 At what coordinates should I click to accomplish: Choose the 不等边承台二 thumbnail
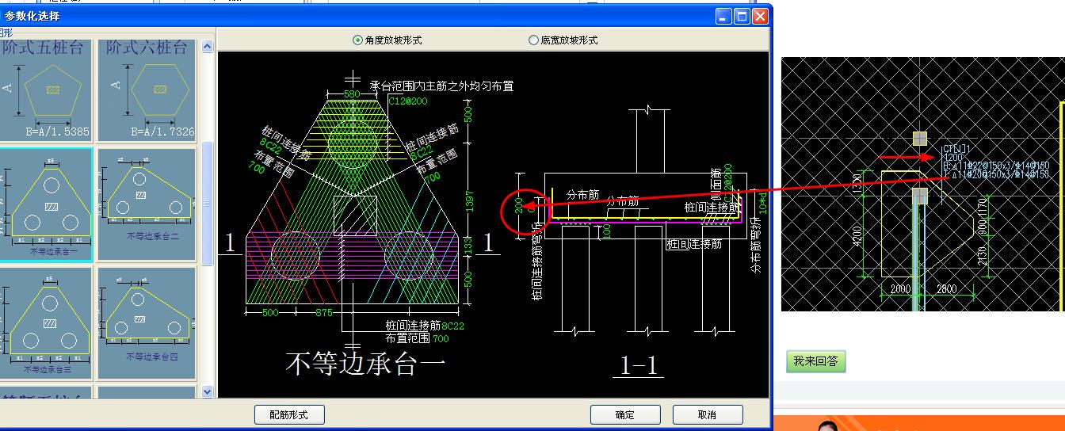point(147,204)
